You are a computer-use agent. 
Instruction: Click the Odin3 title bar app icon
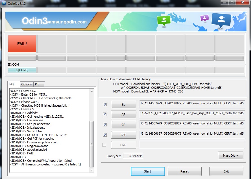[3, 3]
